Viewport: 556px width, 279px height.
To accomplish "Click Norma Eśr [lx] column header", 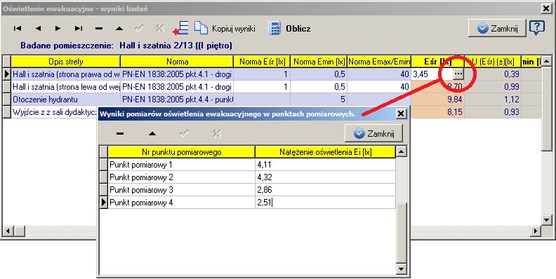I will [x=262, y=62].
